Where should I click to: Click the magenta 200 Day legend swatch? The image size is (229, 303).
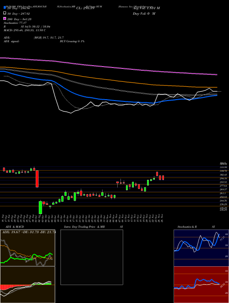click(x=5, y=18)
